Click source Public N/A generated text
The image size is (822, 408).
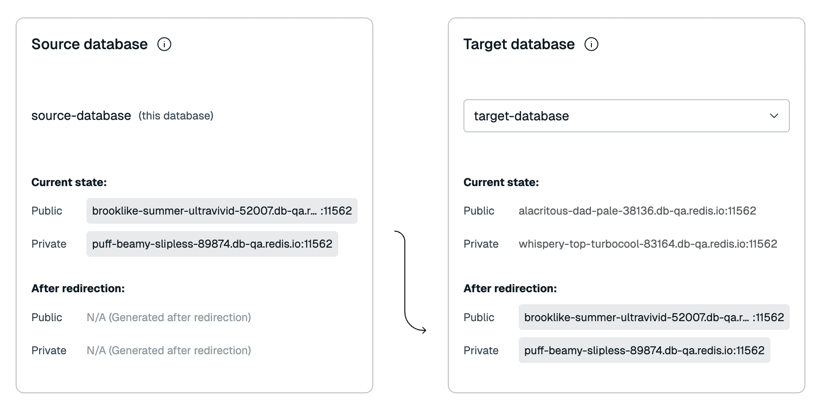[x=169, y=317]
